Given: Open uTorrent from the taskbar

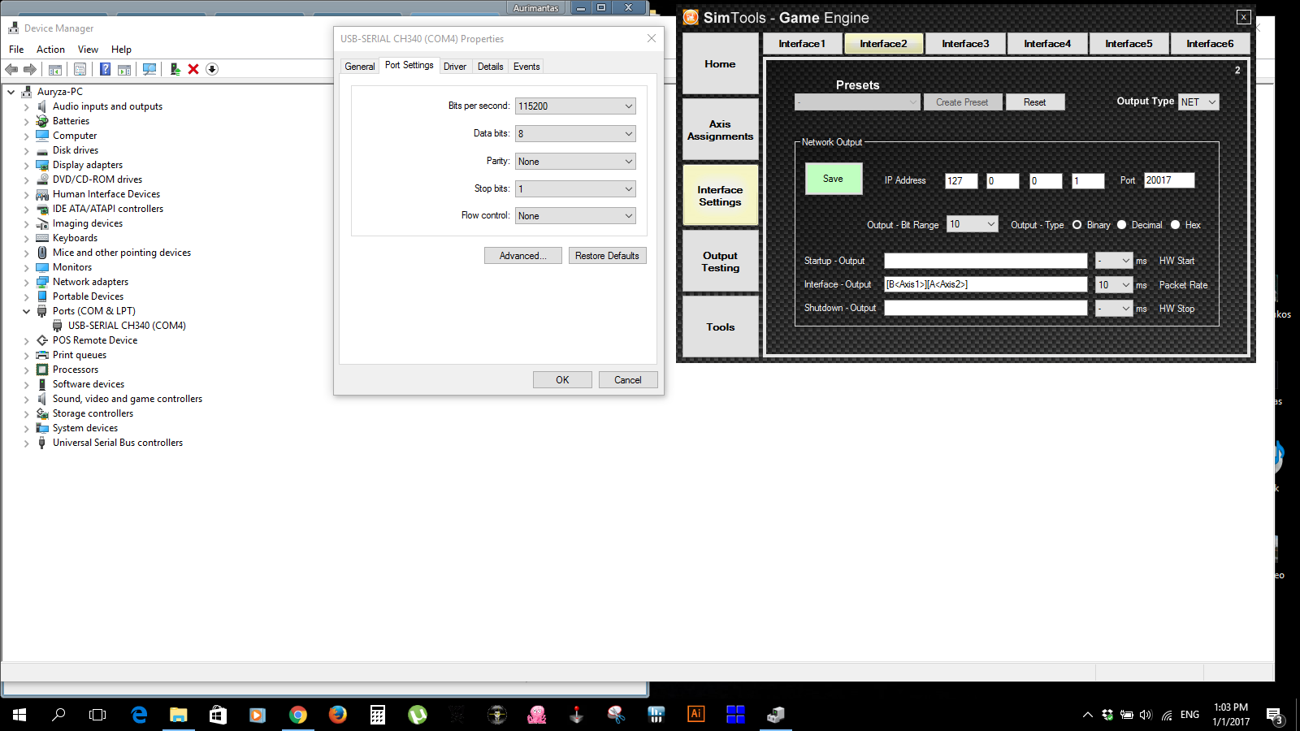Looking at the screenshot, I should (x=418, y=715).
